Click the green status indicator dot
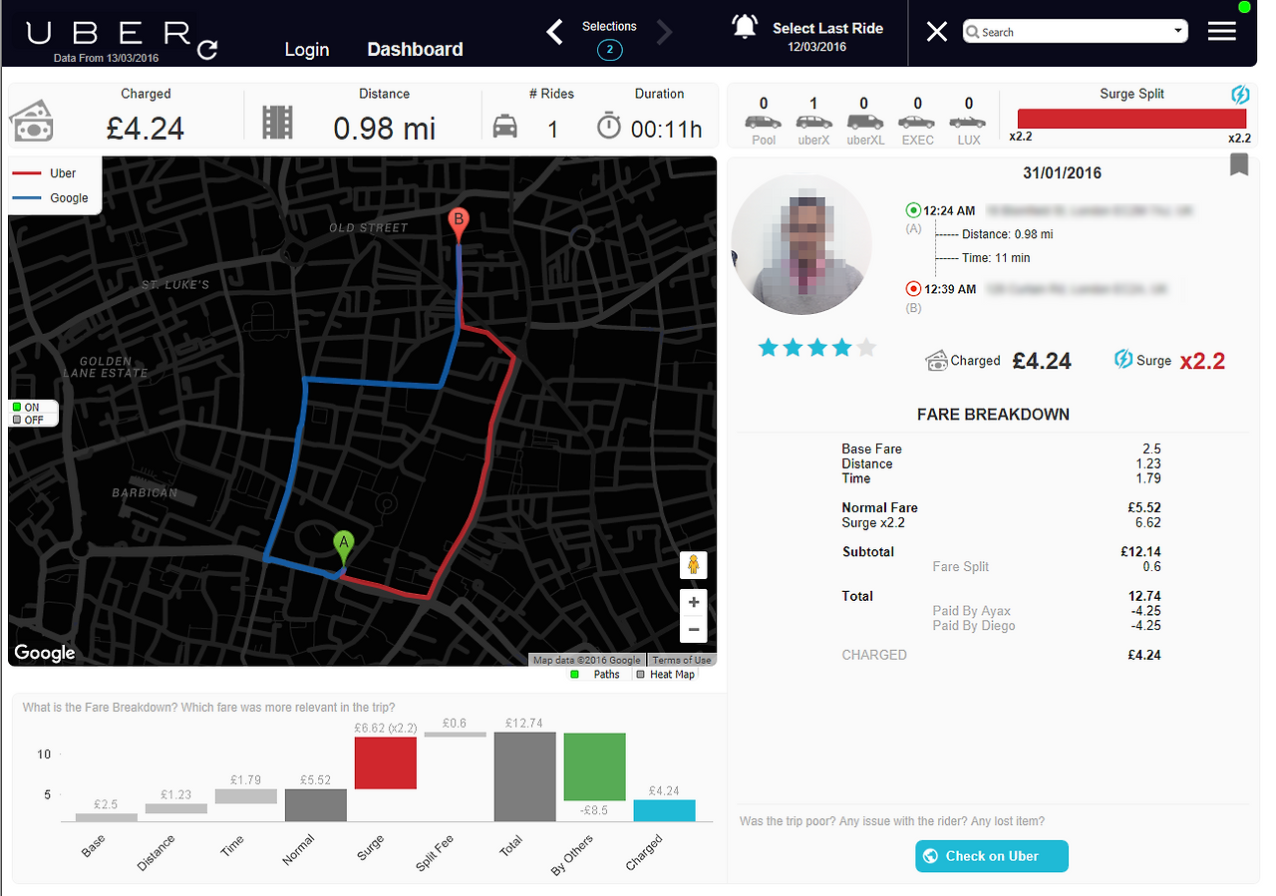Screen dimensions: 1276x896 tap(1244, 7)
